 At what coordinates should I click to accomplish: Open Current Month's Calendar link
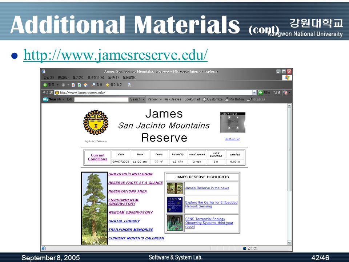pyautogui.click(x=136, y=238)
